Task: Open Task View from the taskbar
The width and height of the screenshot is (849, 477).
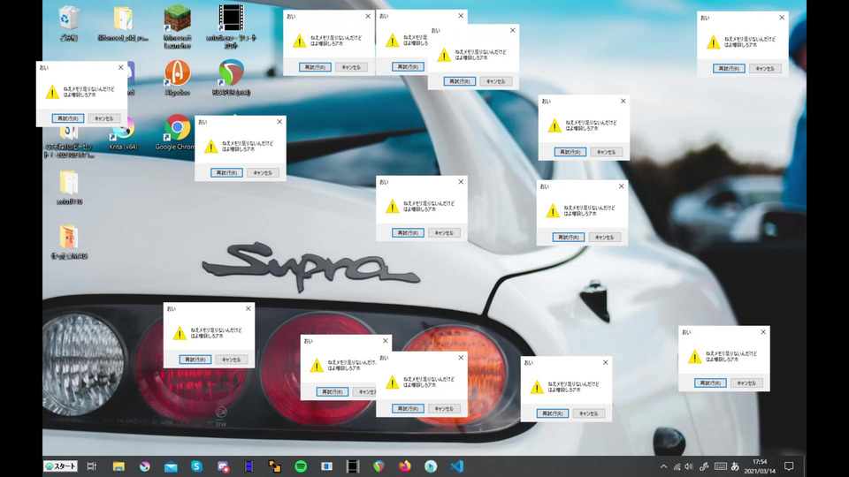Action: click(x=91, y=466)
